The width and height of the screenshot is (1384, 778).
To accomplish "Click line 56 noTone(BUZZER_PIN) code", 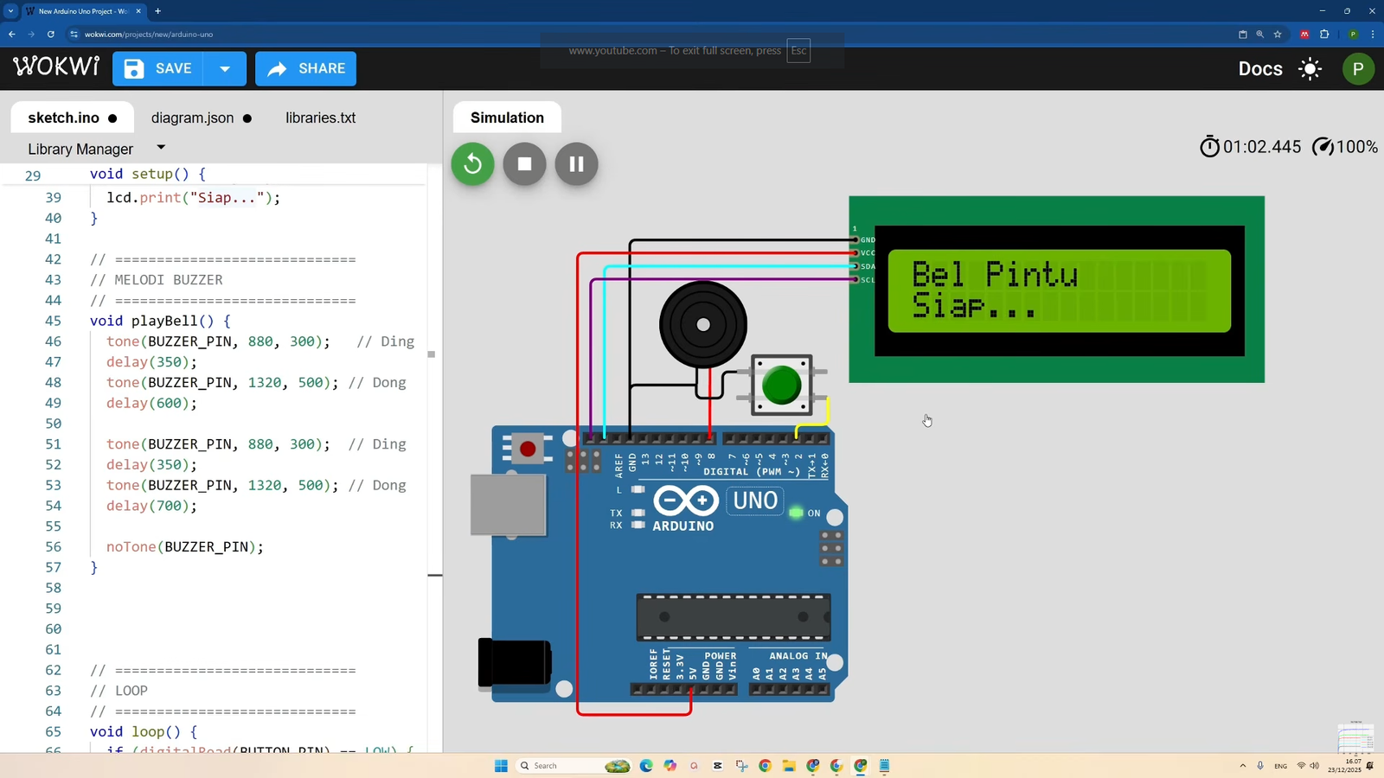I will pyautogui.click(x=185, y=547).
